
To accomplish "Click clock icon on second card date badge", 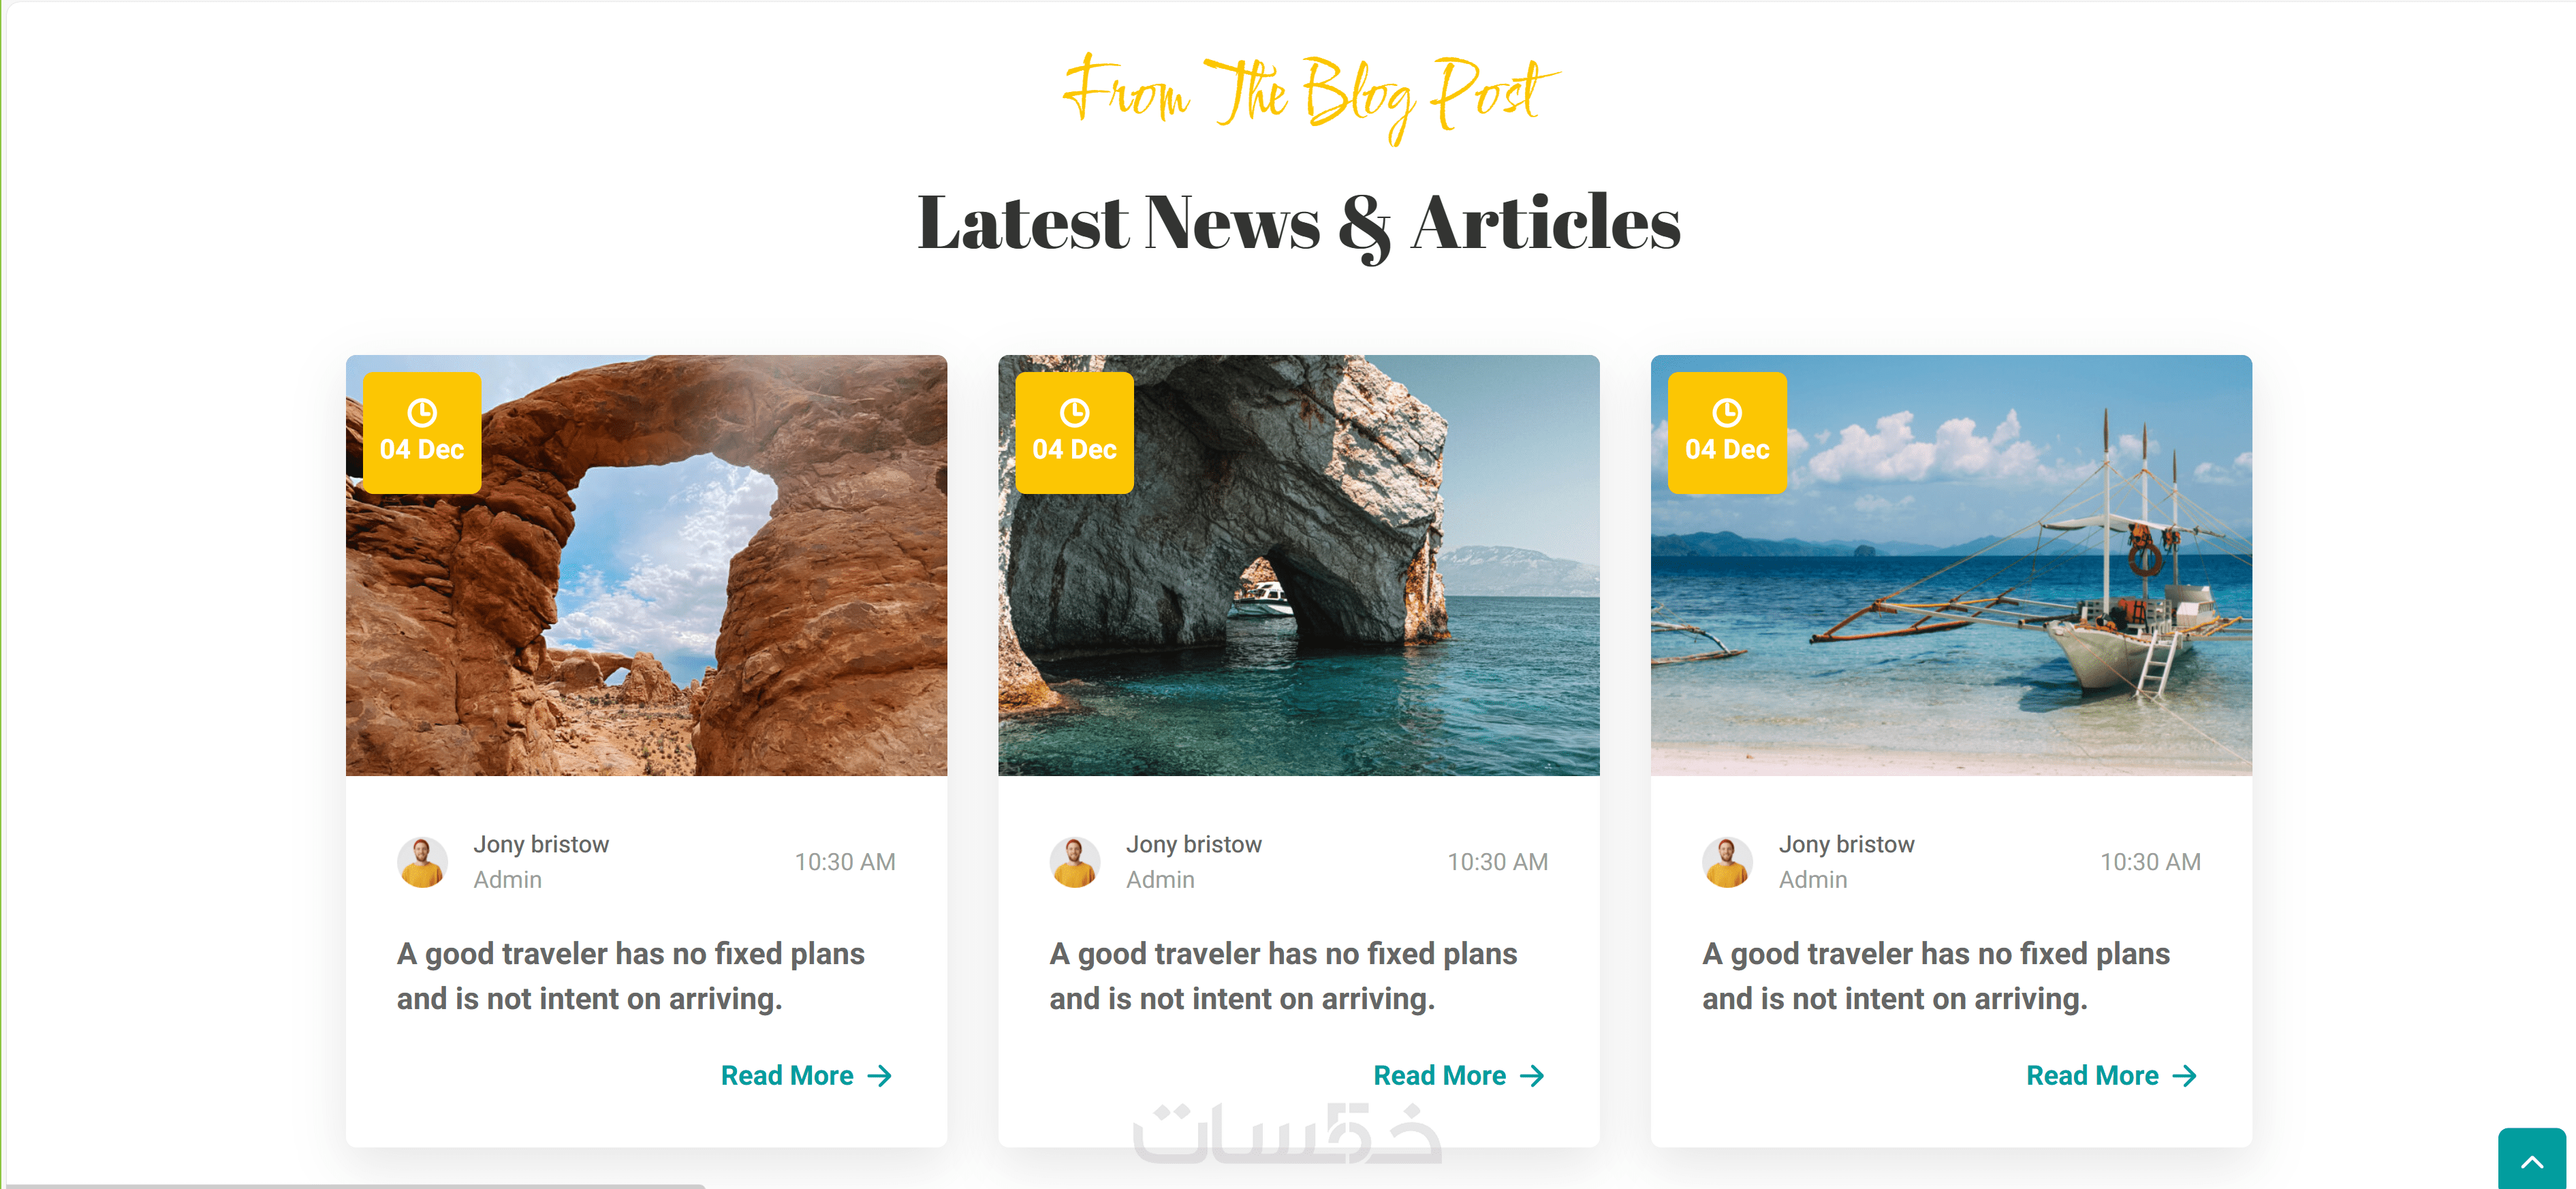I will pyautogui.click(x=1074, y=412).
